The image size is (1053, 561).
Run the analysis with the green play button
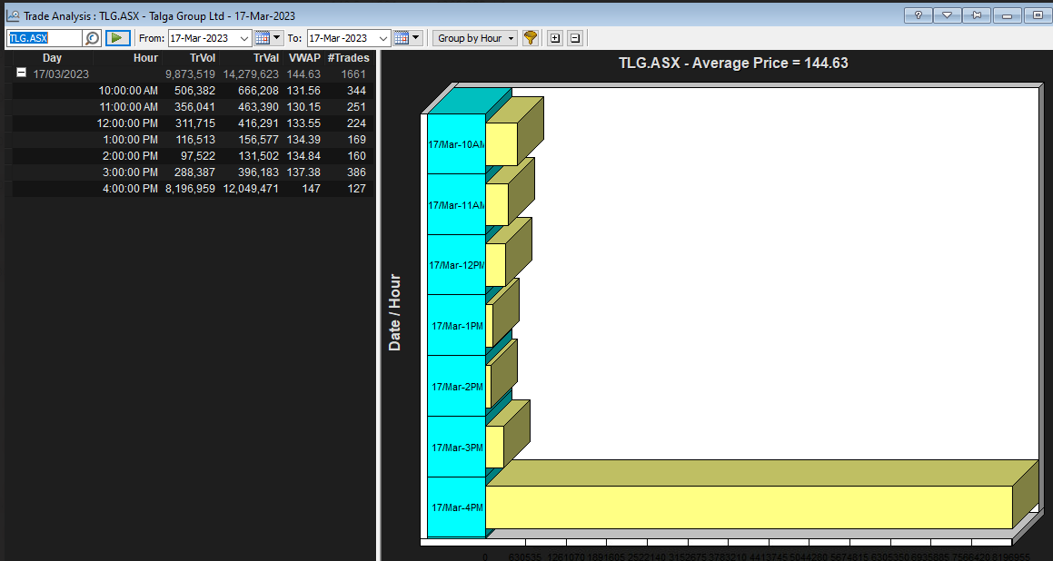(117, 38)
